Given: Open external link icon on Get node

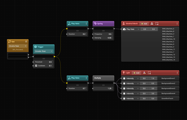Looking at the screenshot, I should [26, 41].
